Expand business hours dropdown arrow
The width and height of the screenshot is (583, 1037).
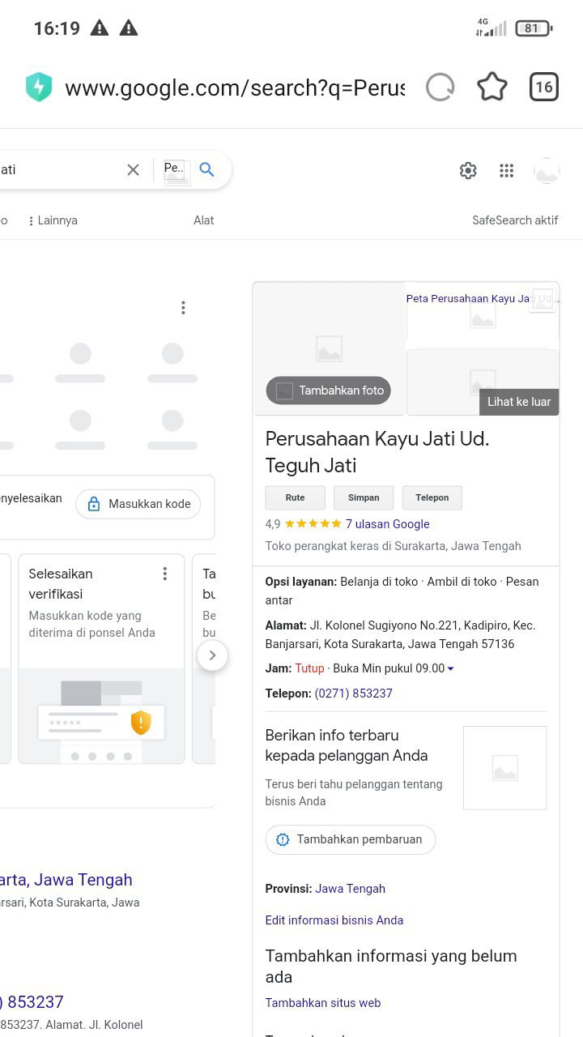coord(451,668)
